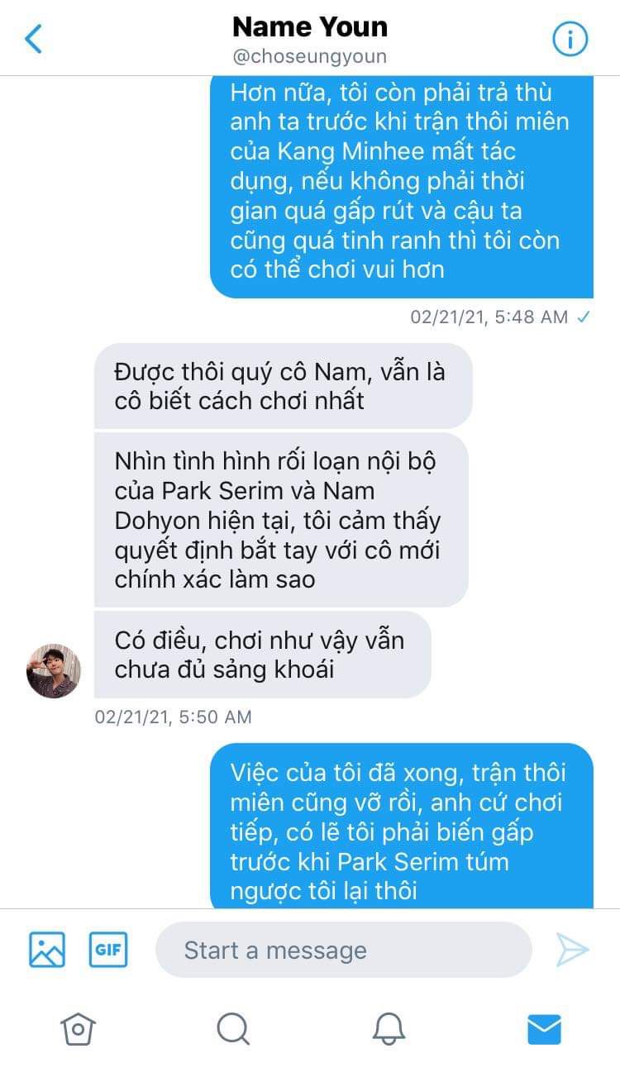Open the Search tab magnifier icon
Image resolution: width=620 pixels, height=1072 pixels.
pos(233,1029)
